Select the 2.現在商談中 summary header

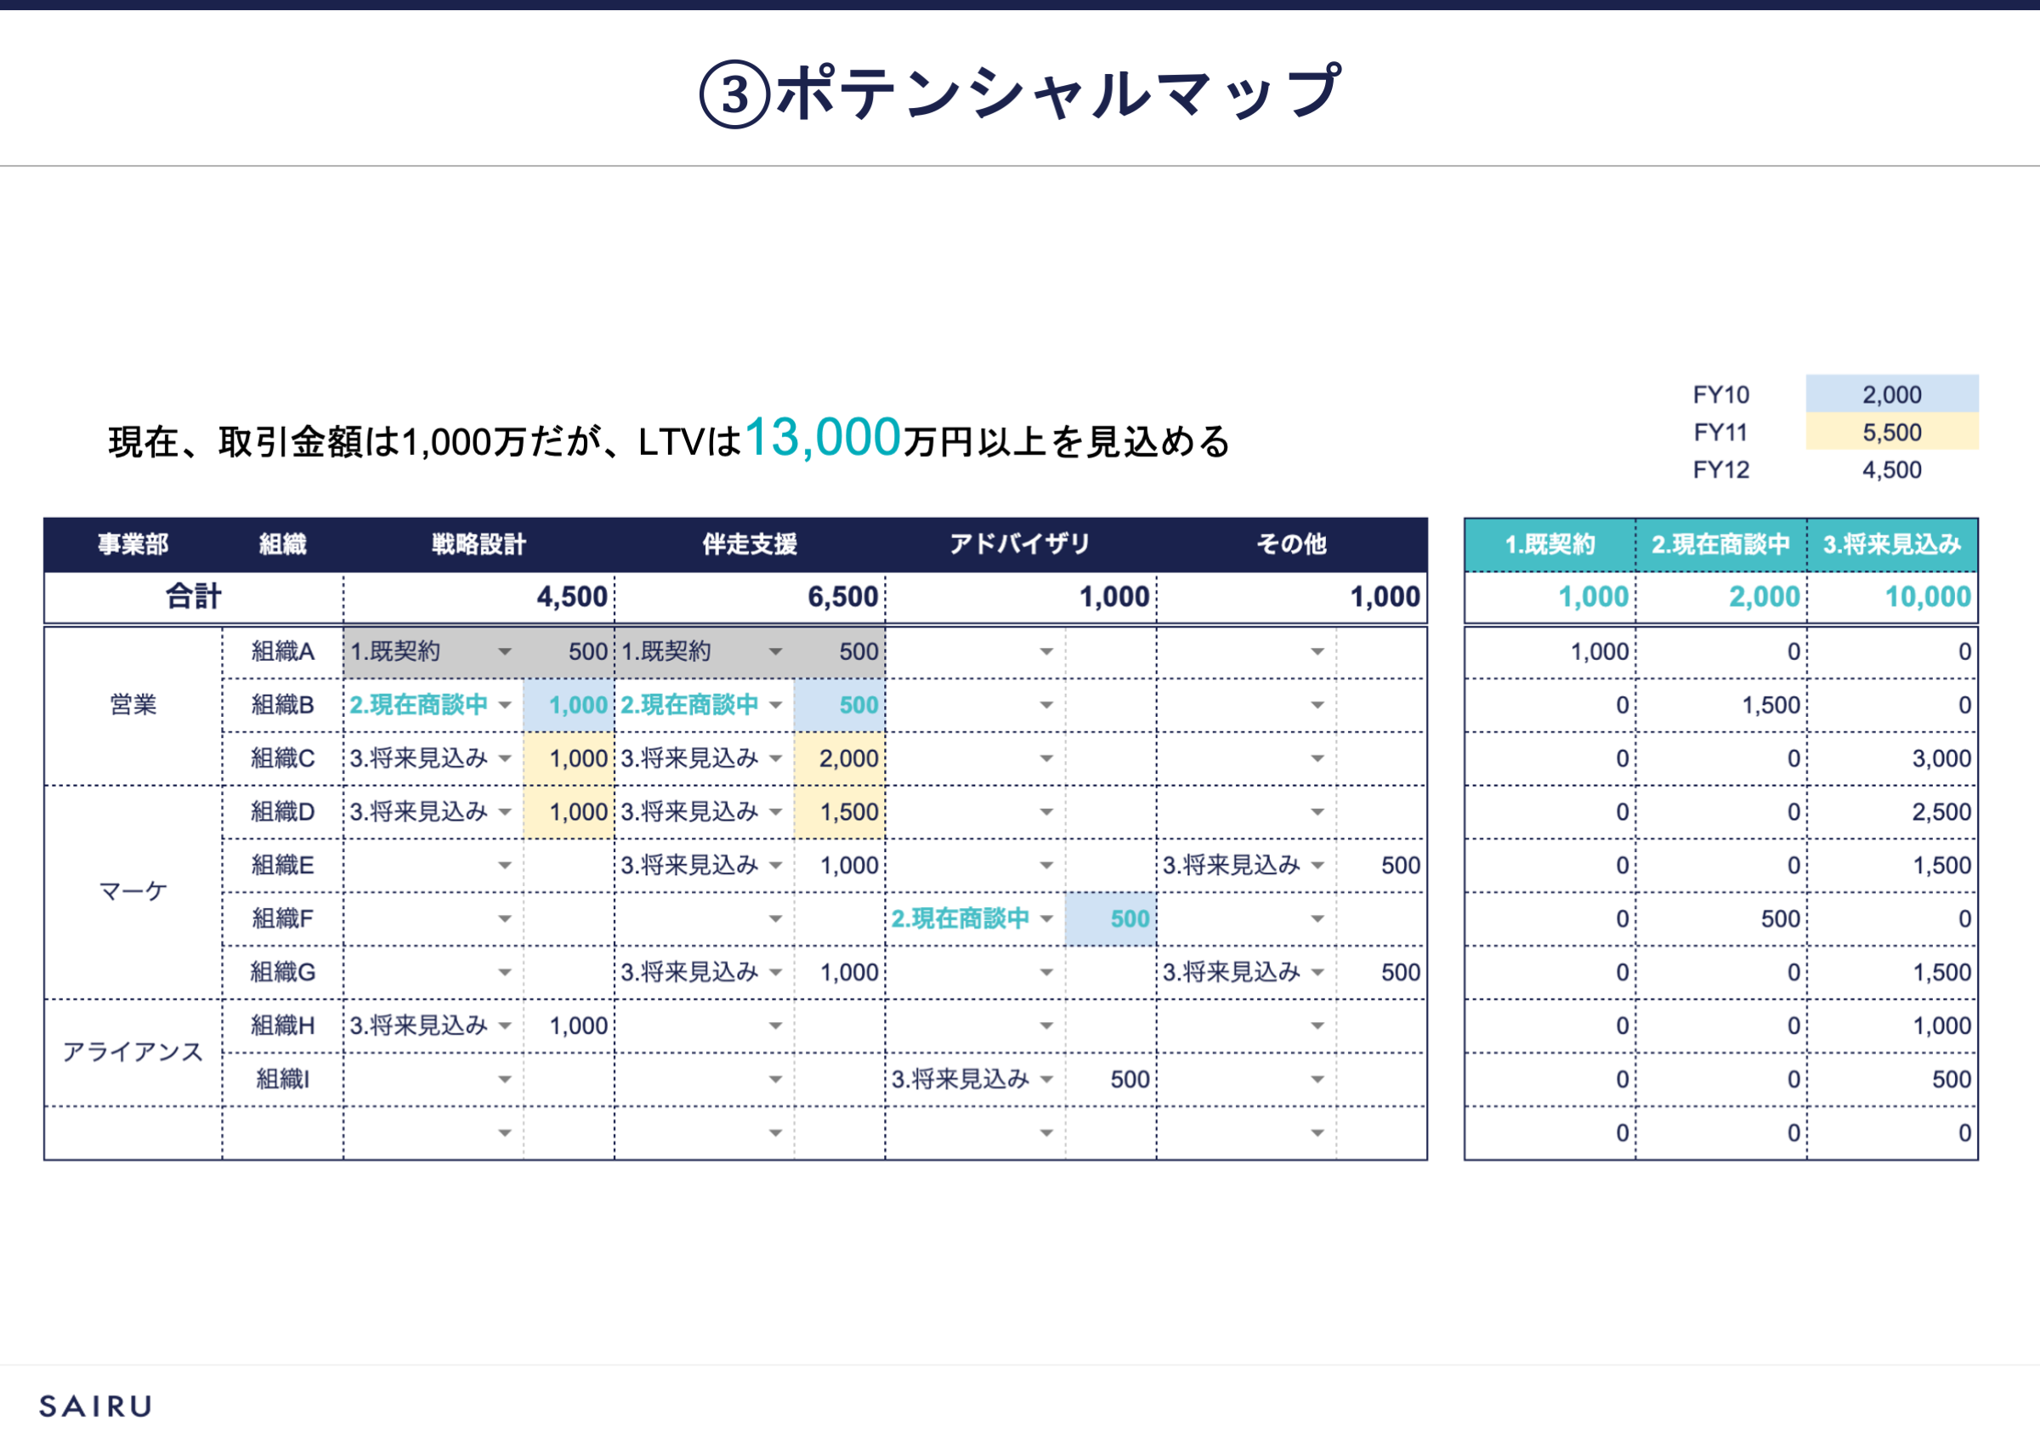1720,544
